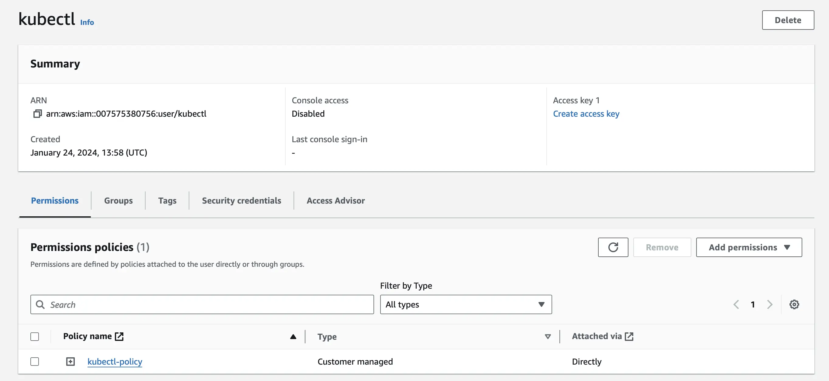The image size is (829, 381).
Task: Switch to the Permissions tab
Action: (x=55, y=201)
